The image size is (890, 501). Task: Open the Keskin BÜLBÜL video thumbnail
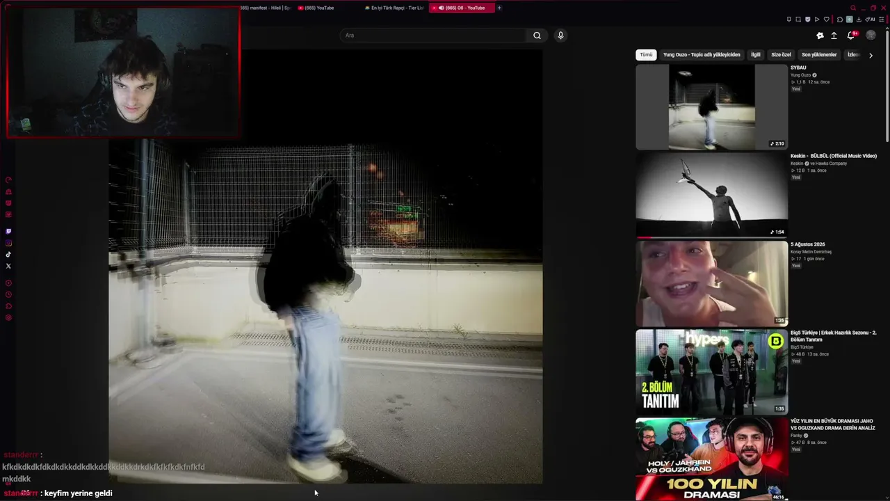pyautogui.click(x=711, y=196)
